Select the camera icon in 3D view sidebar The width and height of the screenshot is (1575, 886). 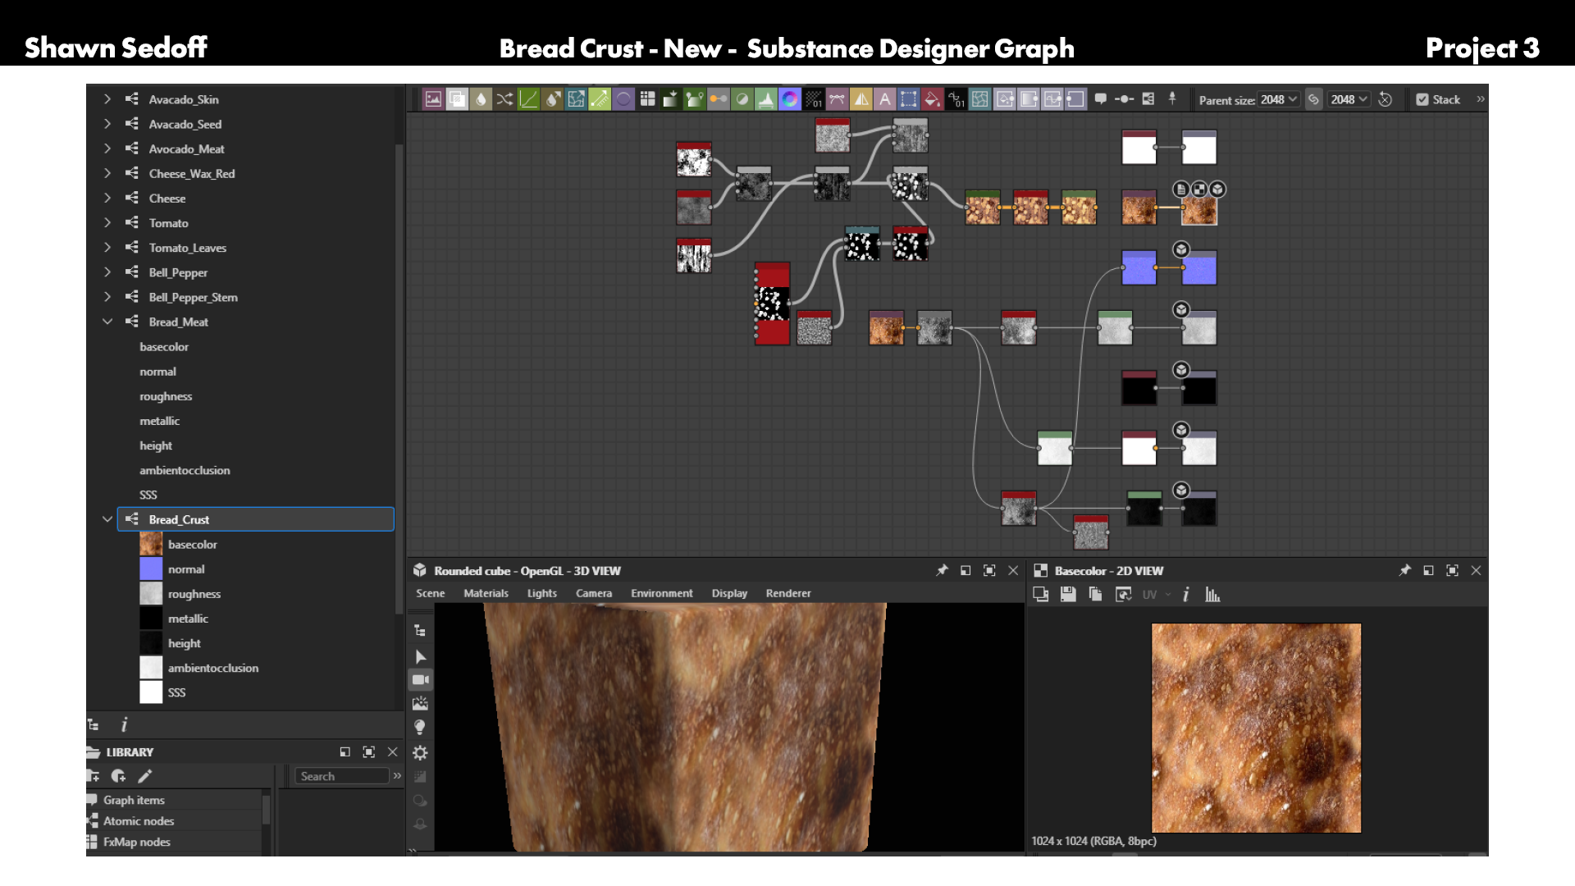[420, 680]
